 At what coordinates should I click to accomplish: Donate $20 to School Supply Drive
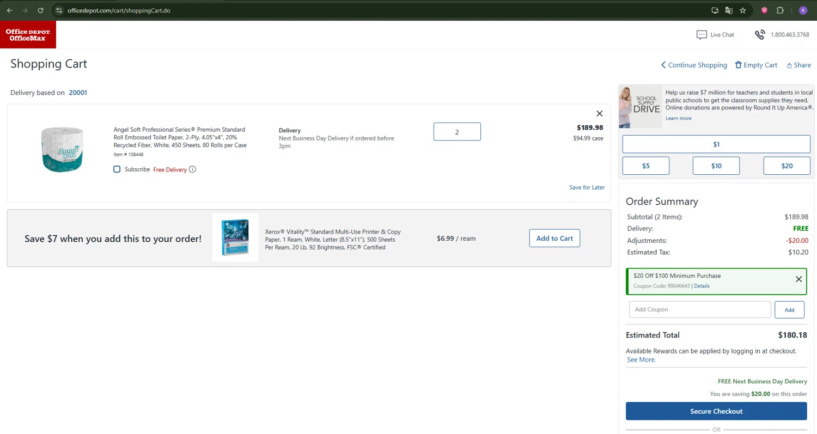(x=787, y=166)
